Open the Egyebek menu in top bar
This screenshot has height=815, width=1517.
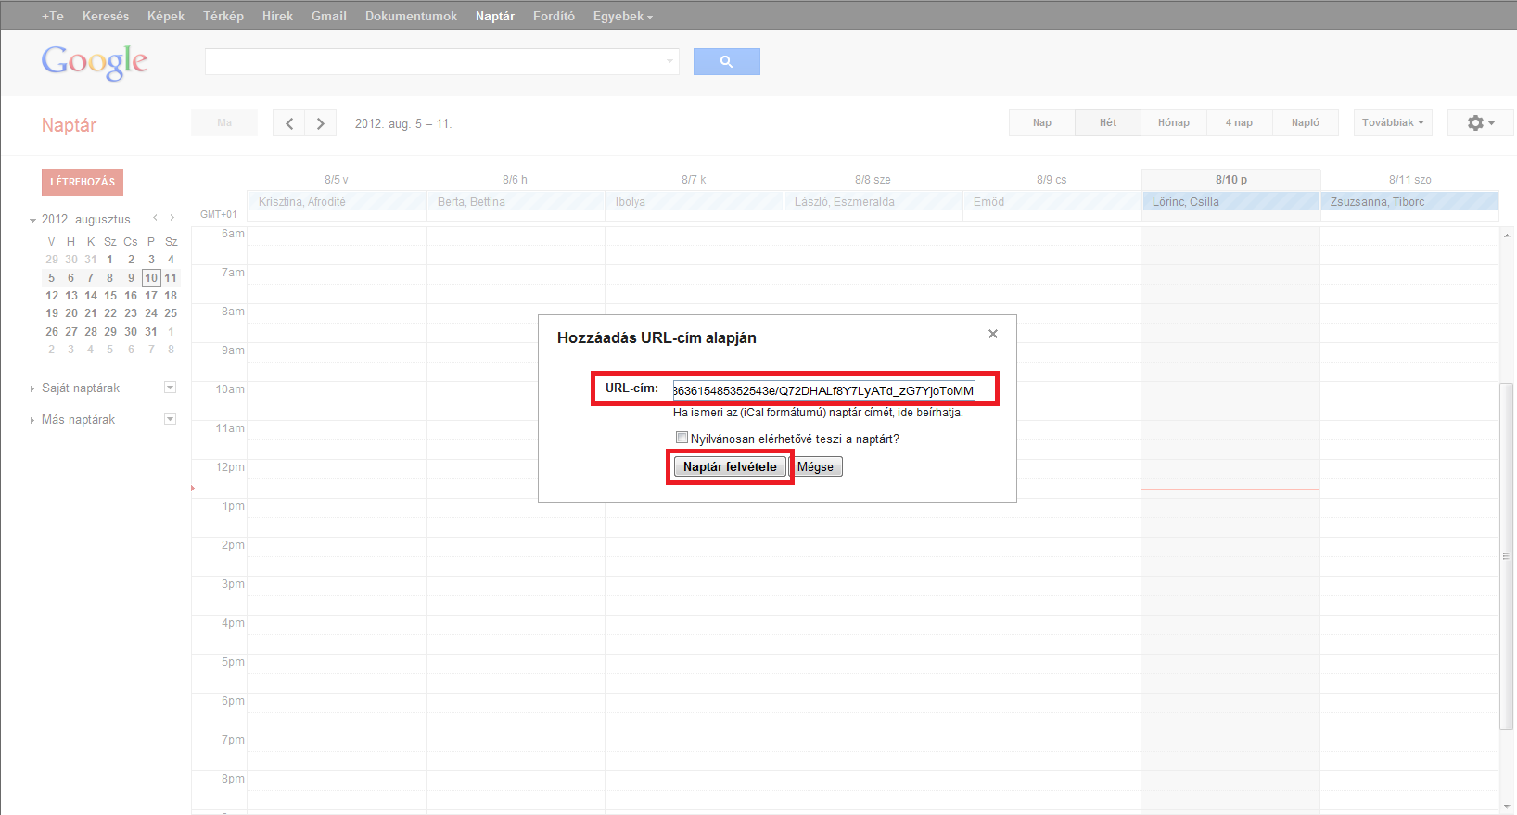tap(622, 16)
